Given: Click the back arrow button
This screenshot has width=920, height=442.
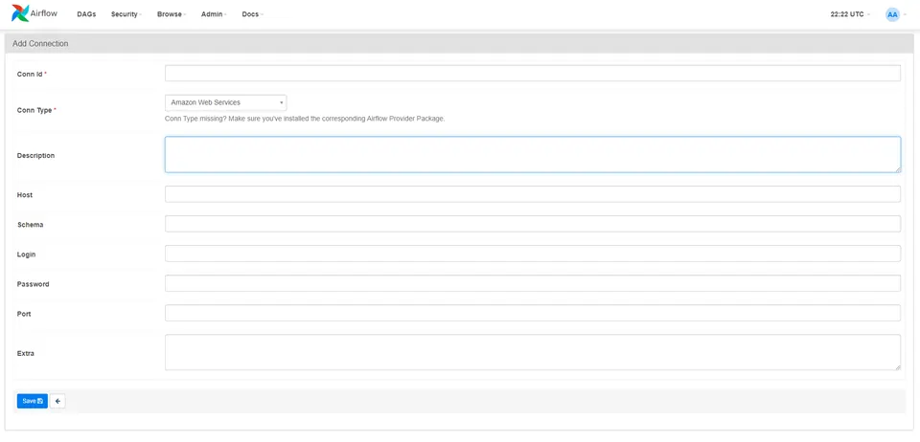Looking at the screenshot, I should 57,401.
